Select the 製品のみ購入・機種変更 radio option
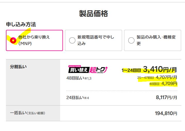The image size is (185, 131). click(x=131, y=40)
